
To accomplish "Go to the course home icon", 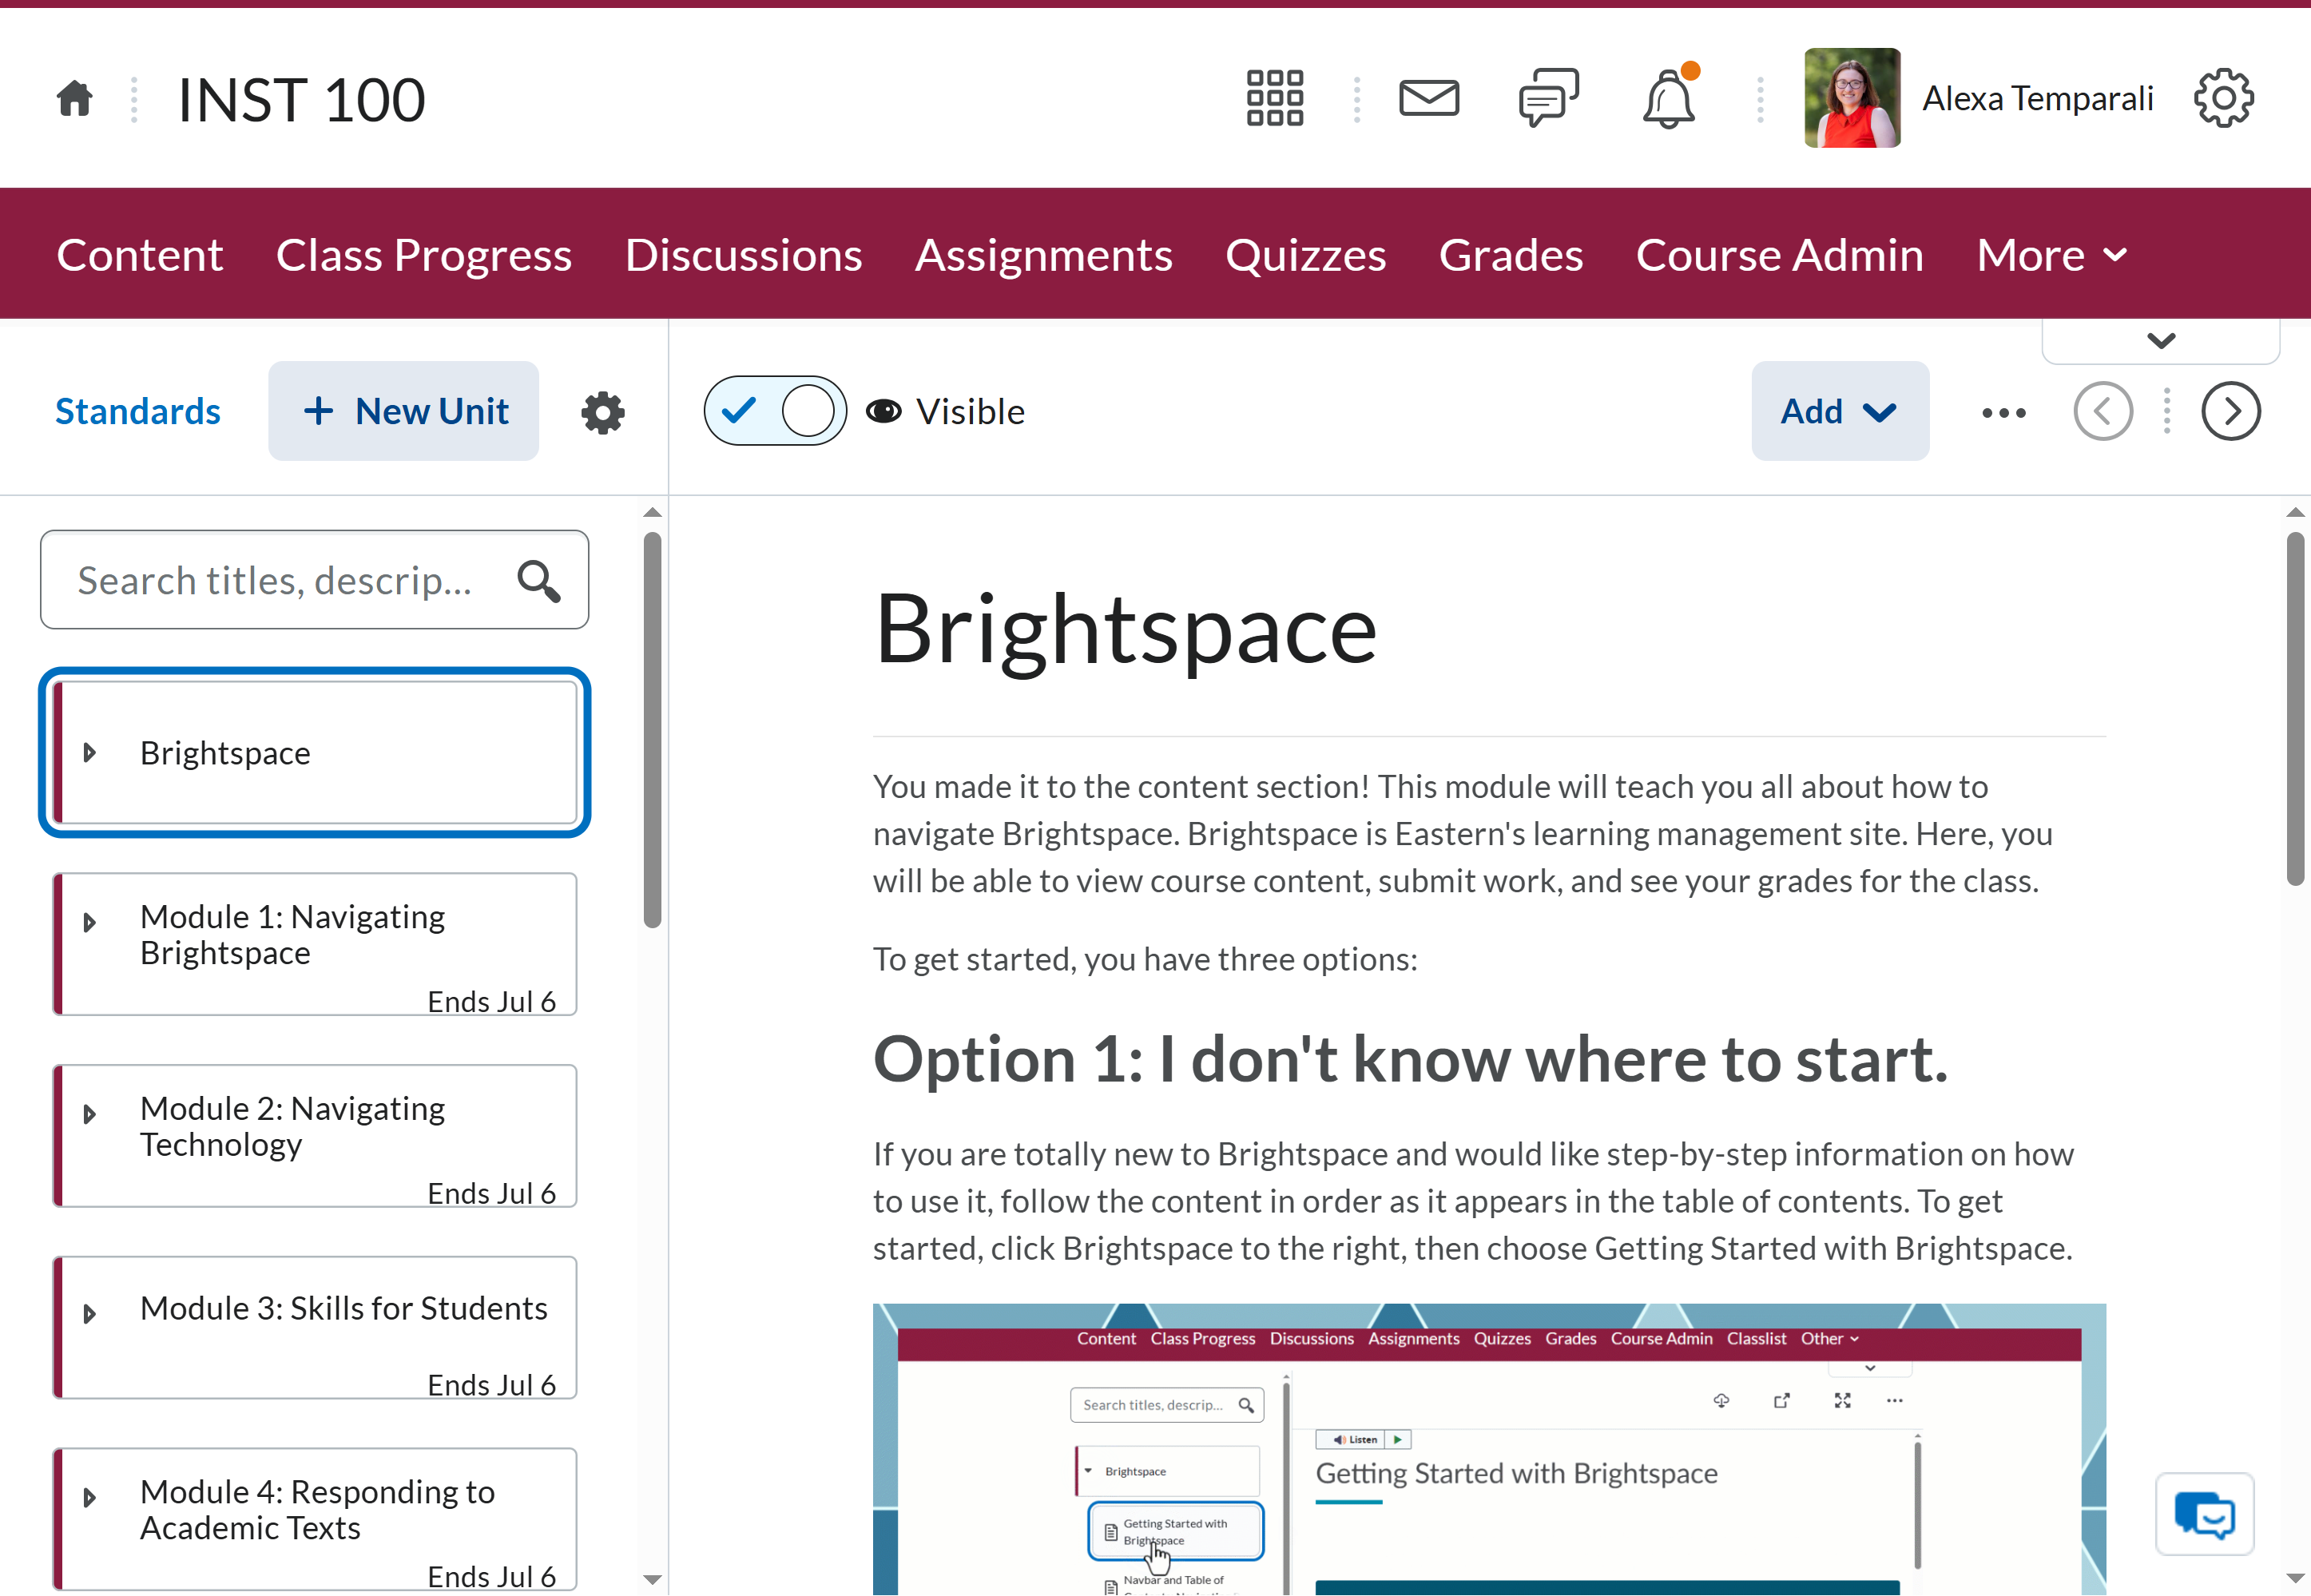I will (74, 98).
